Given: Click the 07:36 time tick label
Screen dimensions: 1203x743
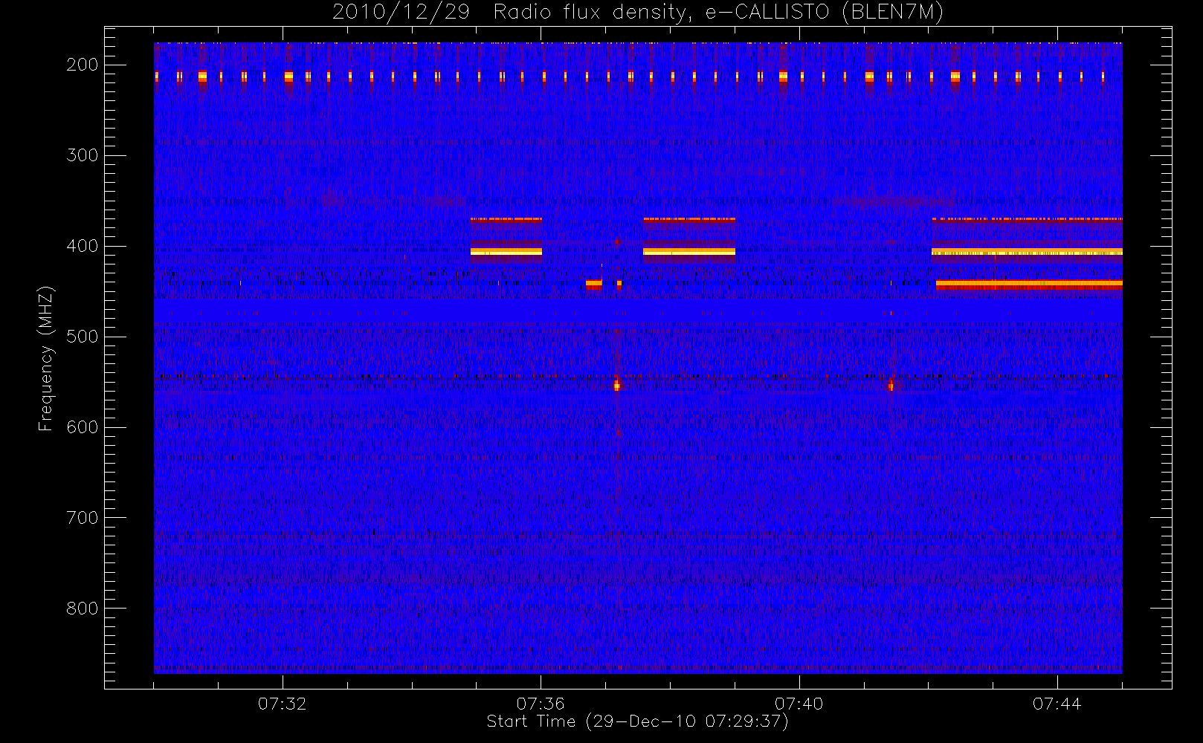Looking at the screenshot, I should point(541,703).
